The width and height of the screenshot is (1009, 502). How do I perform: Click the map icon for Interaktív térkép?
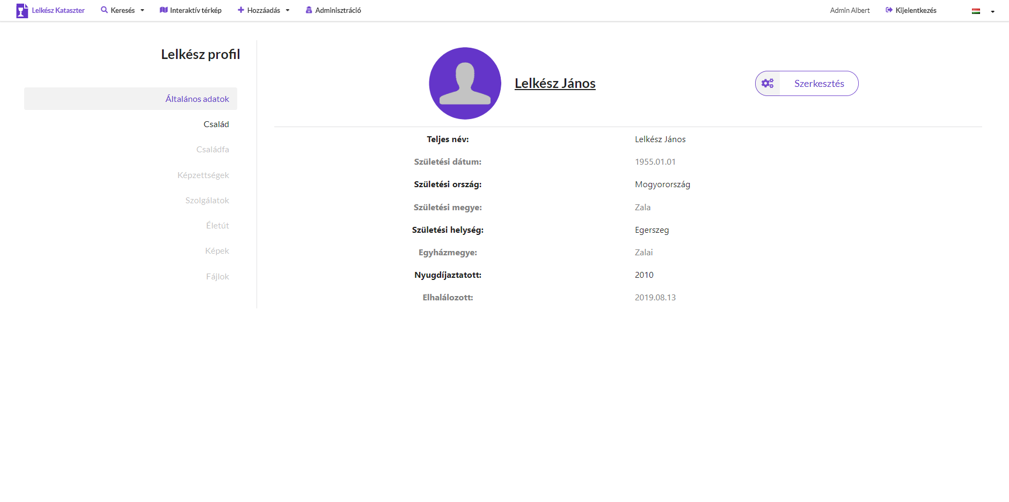pyautogui.click(x=164, y=10)
